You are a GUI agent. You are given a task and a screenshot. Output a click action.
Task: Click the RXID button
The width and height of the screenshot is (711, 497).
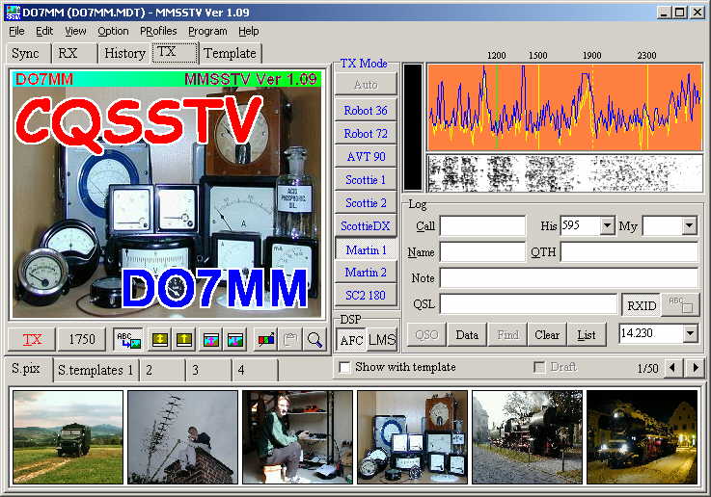[x=642, y=306]
